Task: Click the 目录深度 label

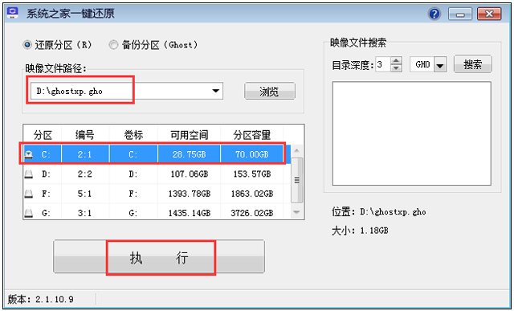Action: 353,65
